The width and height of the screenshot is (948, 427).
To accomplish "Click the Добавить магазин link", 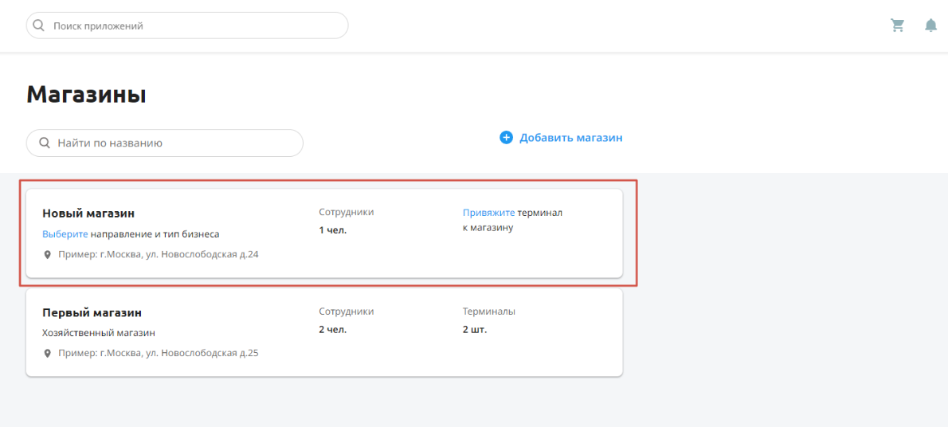I will pos(570,138).
